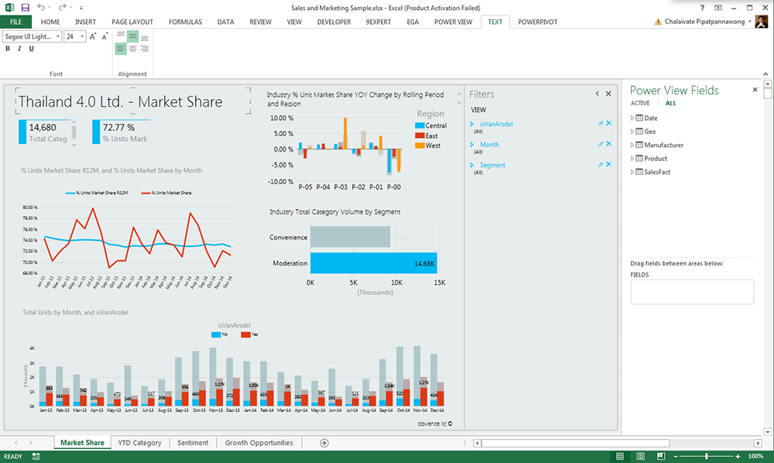The height and width of the screenshot is (463, 774).
Task: Click the Page Break Preview icon in status bar
Action: click(660, 456)
